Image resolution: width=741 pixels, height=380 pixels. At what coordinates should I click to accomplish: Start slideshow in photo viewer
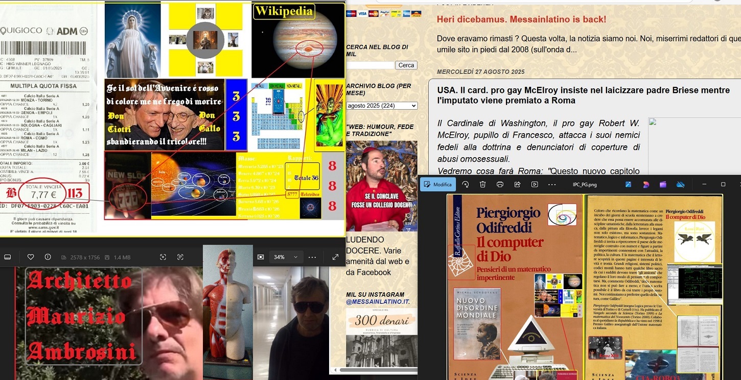click(535, 184)
